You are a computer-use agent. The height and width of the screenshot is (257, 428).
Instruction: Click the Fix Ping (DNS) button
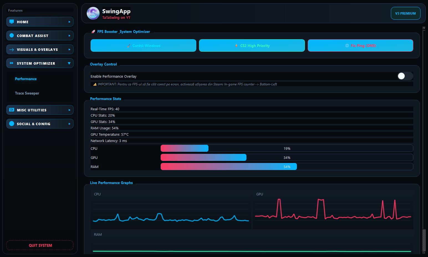360,46
